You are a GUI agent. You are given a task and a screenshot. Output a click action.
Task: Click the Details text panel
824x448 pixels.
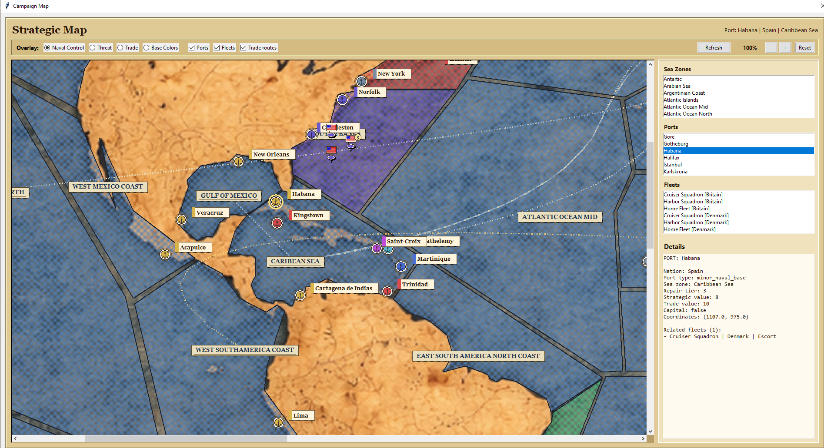coord(738,346)
